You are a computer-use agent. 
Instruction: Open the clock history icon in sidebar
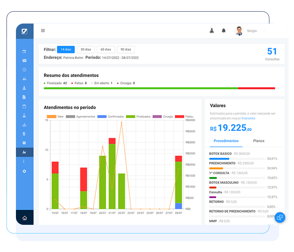[x=24, y=70]
